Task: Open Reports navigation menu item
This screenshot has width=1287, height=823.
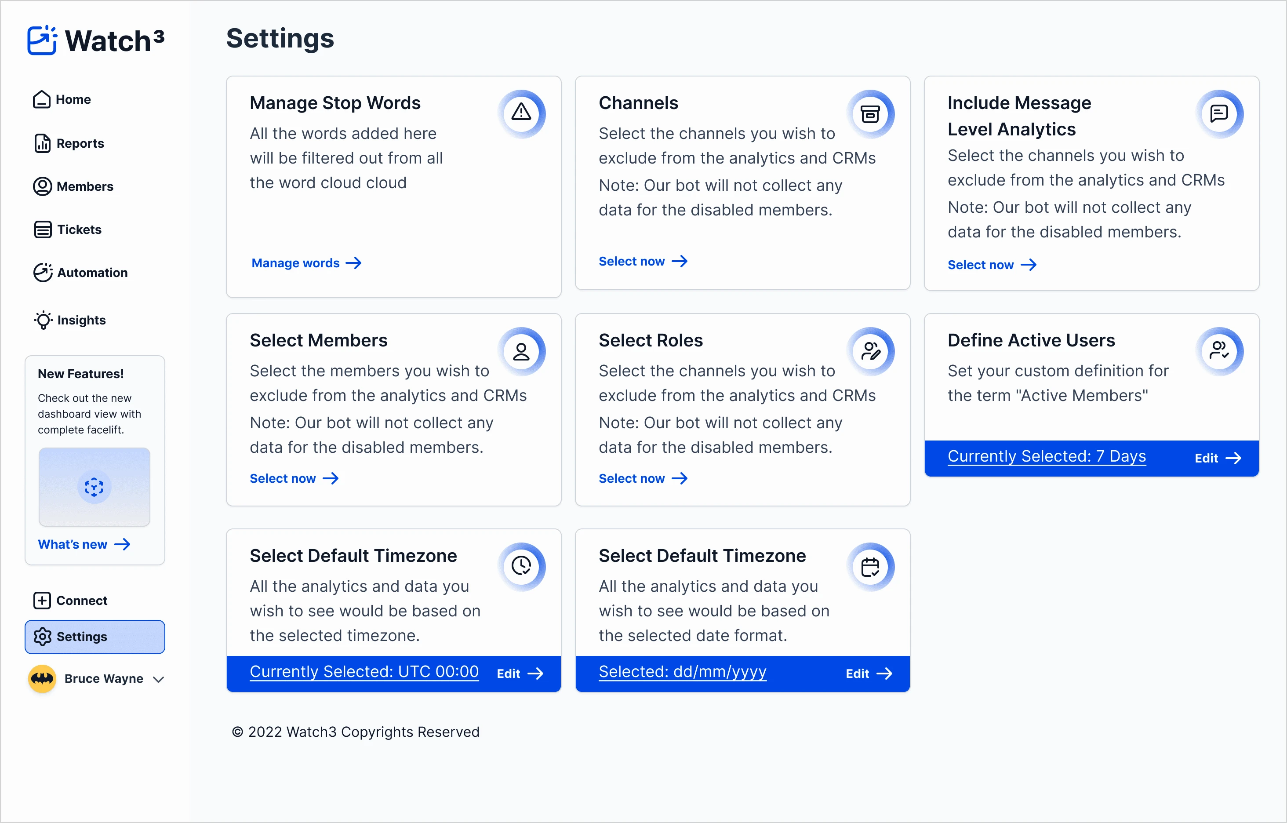Action: (x=80, y=142)
